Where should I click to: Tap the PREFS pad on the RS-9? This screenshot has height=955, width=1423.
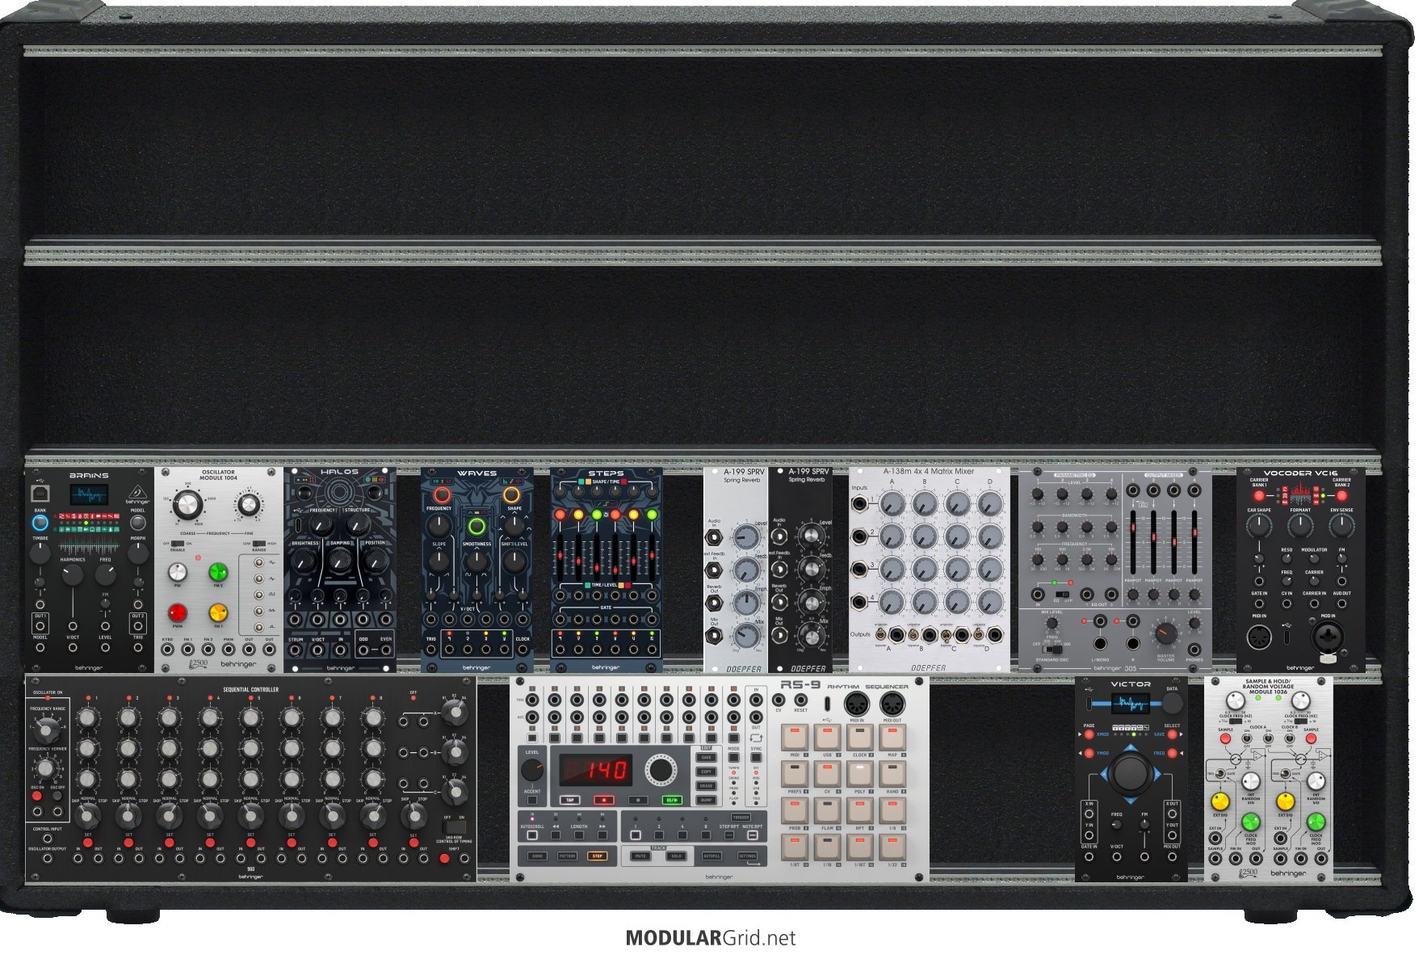coord(795,774)
